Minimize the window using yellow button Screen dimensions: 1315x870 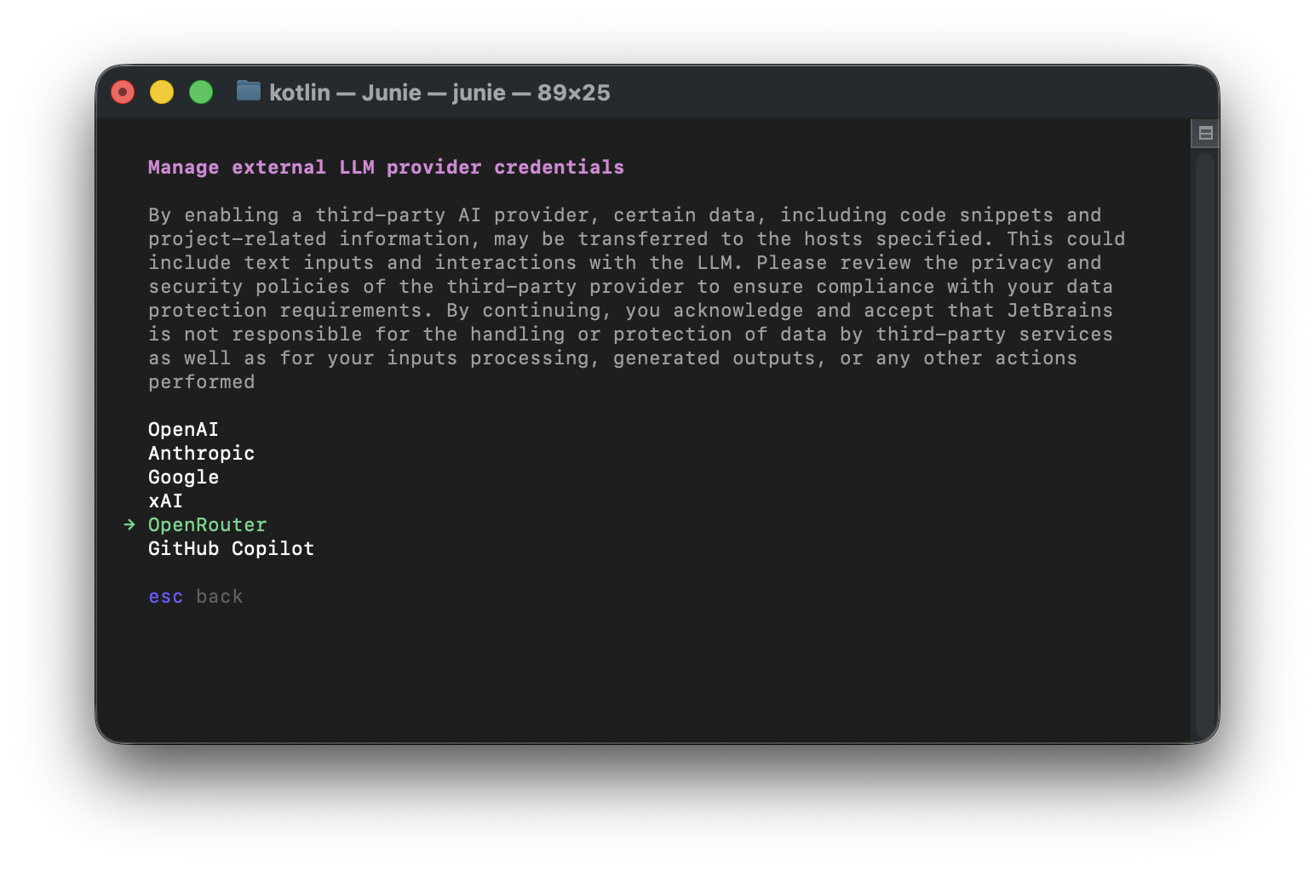pyautogui.click(x=162, y=92)
